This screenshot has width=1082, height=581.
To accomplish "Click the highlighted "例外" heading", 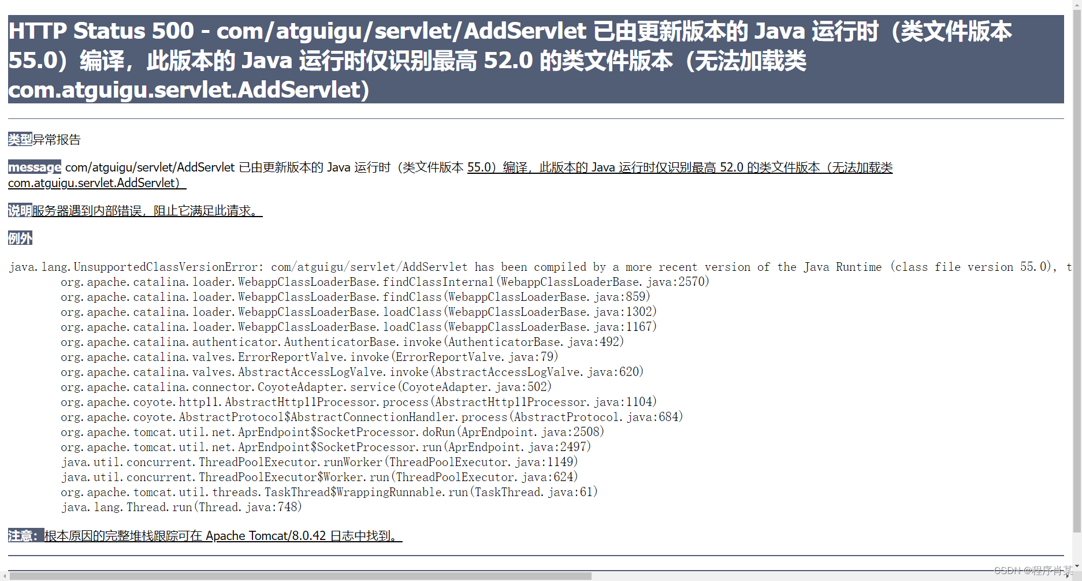I will click(19, 237).
